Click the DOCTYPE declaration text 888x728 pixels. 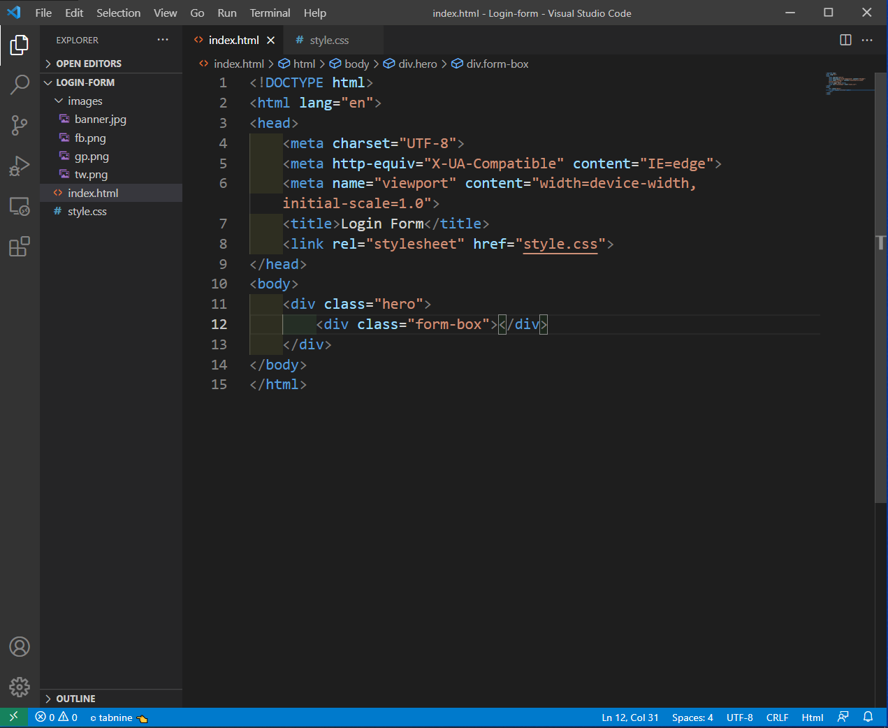pos(311,82)
